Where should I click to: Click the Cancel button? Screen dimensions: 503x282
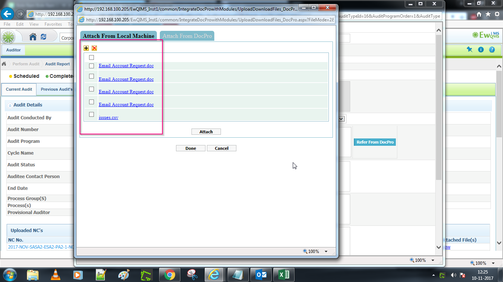coord(222,148)
